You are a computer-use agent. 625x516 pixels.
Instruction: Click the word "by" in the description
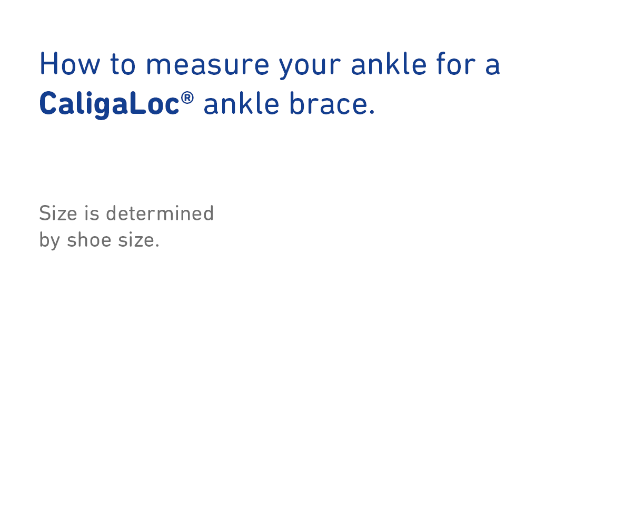(x=49, y=241)
